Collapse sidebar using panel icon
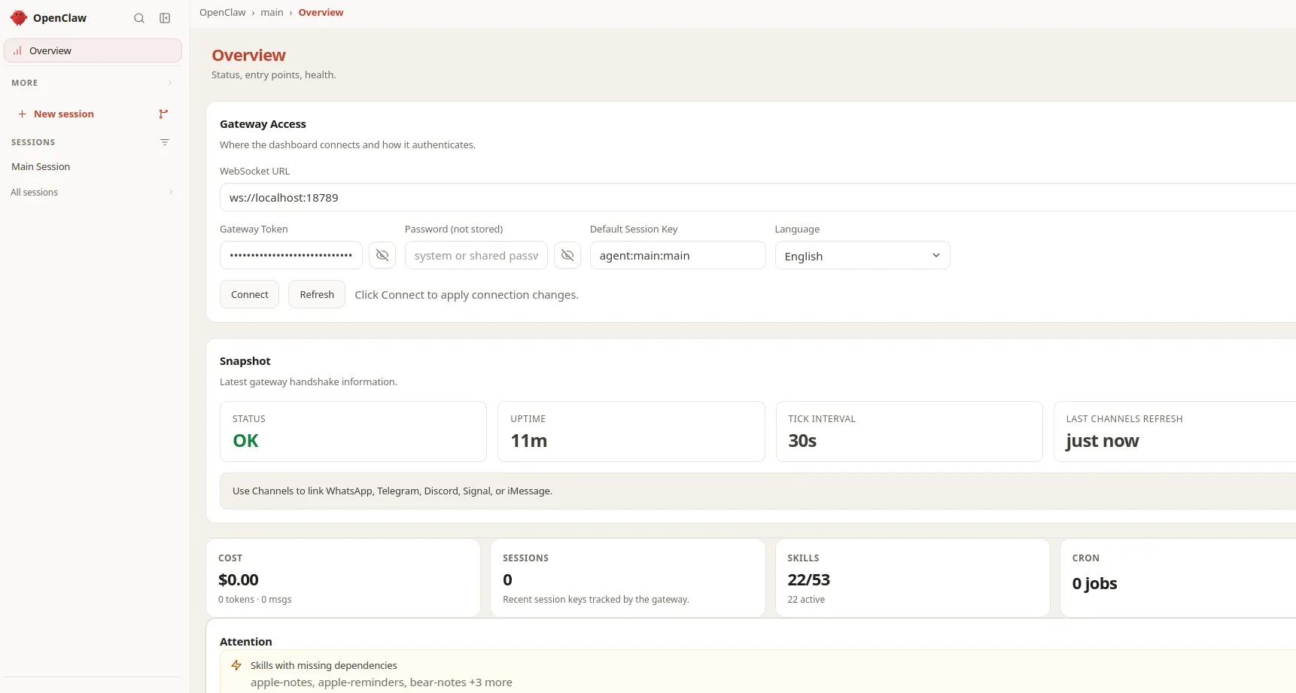The width and height of the screenshot is (1296, 693). coord(165,18)
